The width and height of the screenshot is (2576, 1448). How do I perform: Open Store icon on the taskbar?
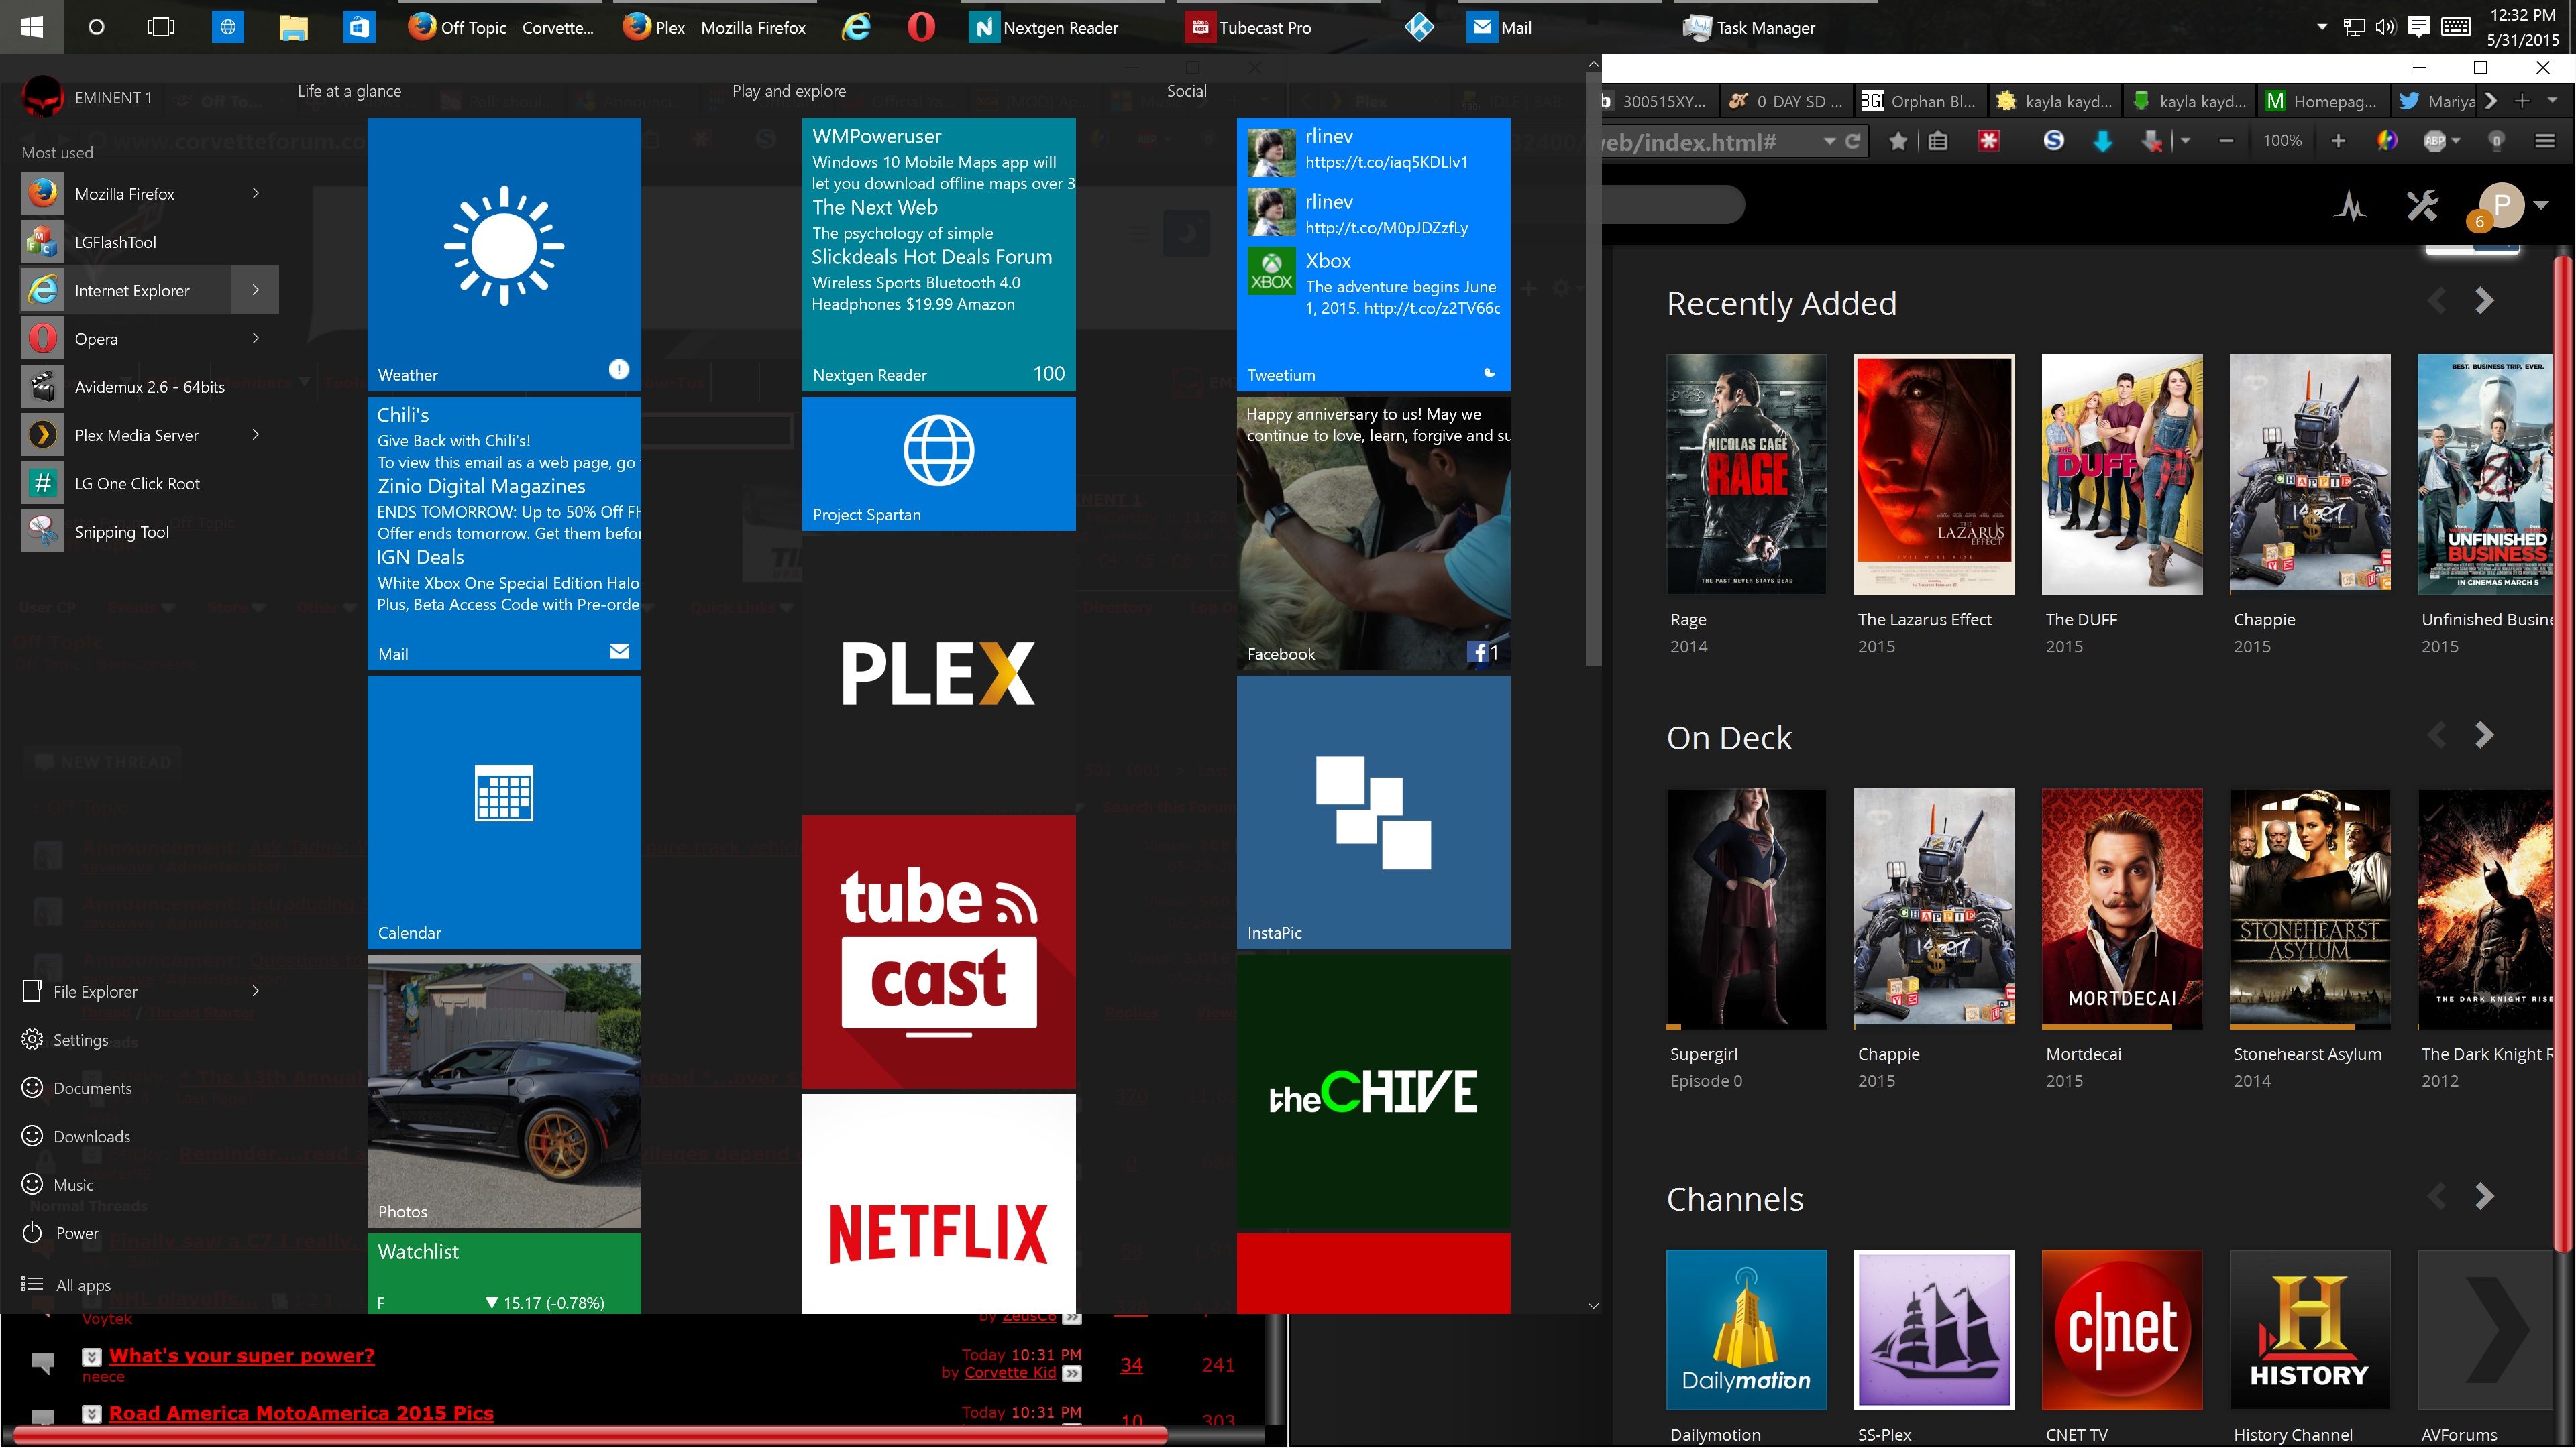click(x=358, y=27)
